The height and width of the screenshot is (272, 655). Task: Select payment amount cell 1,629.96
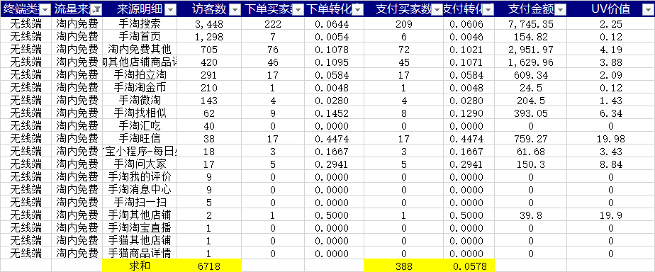point(530,62)
